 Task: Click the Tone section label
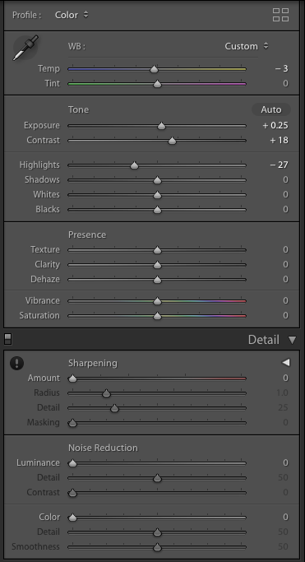78,109
